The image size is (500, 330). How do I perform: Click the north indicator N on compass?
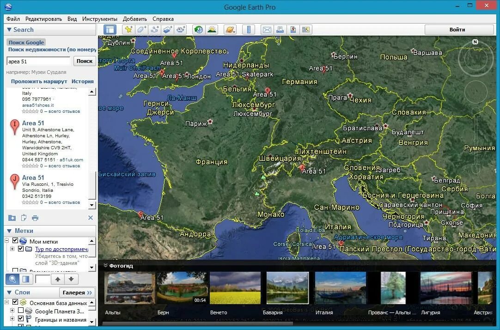tap(475, 42)
